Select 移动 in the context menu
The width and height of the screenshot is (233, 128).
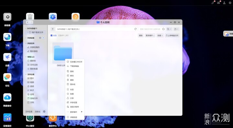(75, 76)
